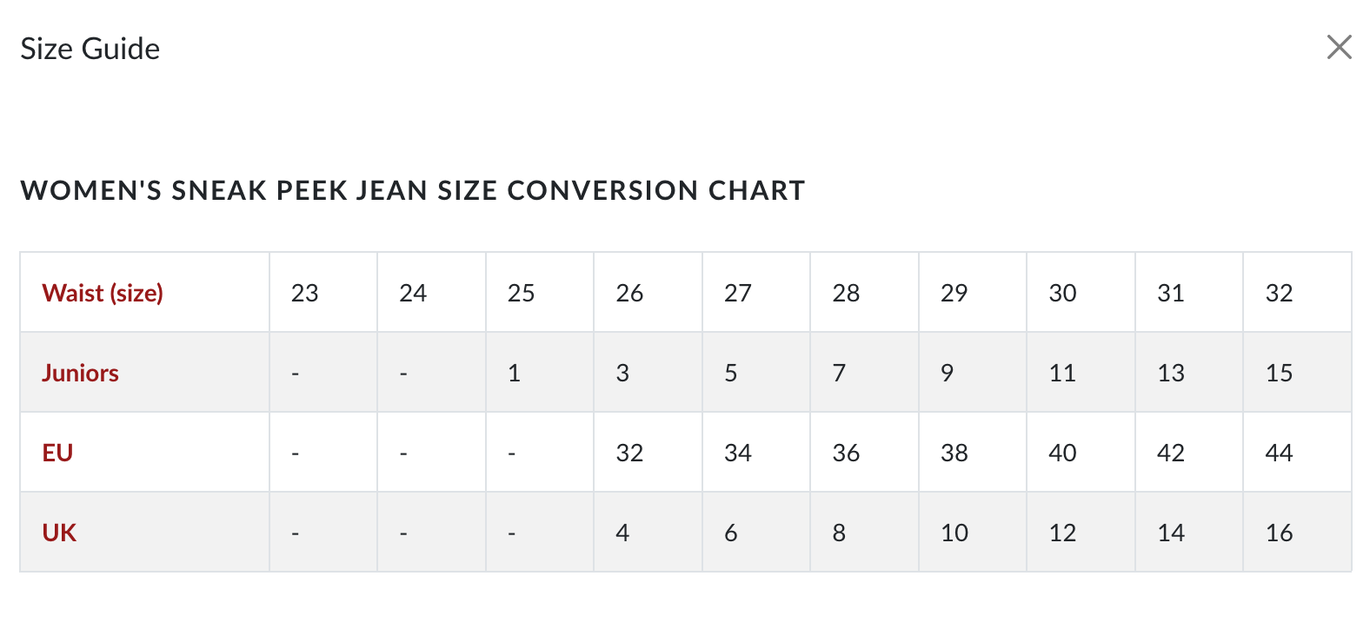This screenshot has height=629, width=1370.
Task: Select the UK row header
Action: pos(144,533)
